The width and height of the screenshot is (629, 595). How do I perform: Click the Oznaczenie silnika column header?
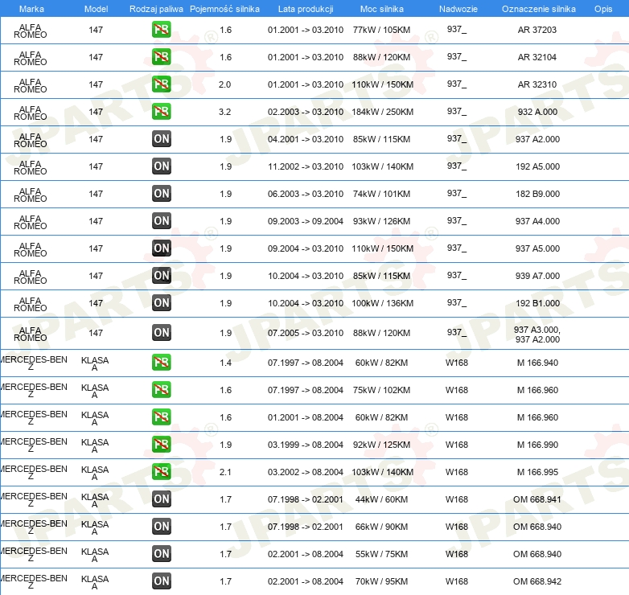(538, 9)
